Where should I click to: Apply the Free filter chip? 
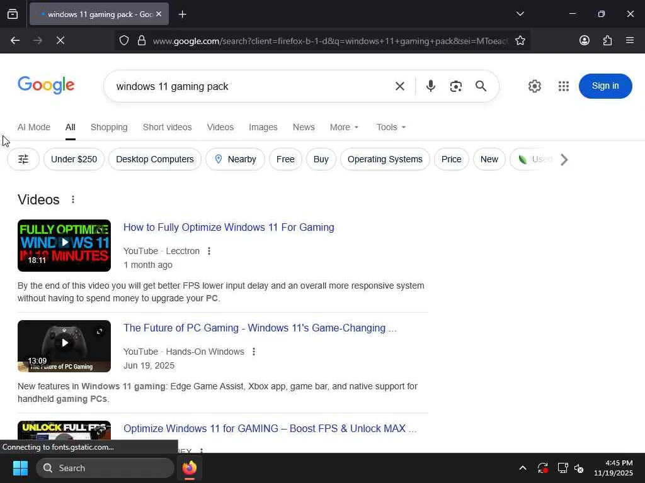coord(285,159)
